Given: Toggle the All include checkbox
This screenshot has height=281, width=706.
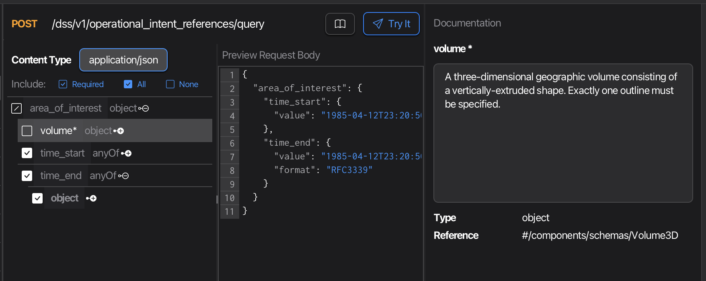Looking at the screenshot, I should 128,84.
